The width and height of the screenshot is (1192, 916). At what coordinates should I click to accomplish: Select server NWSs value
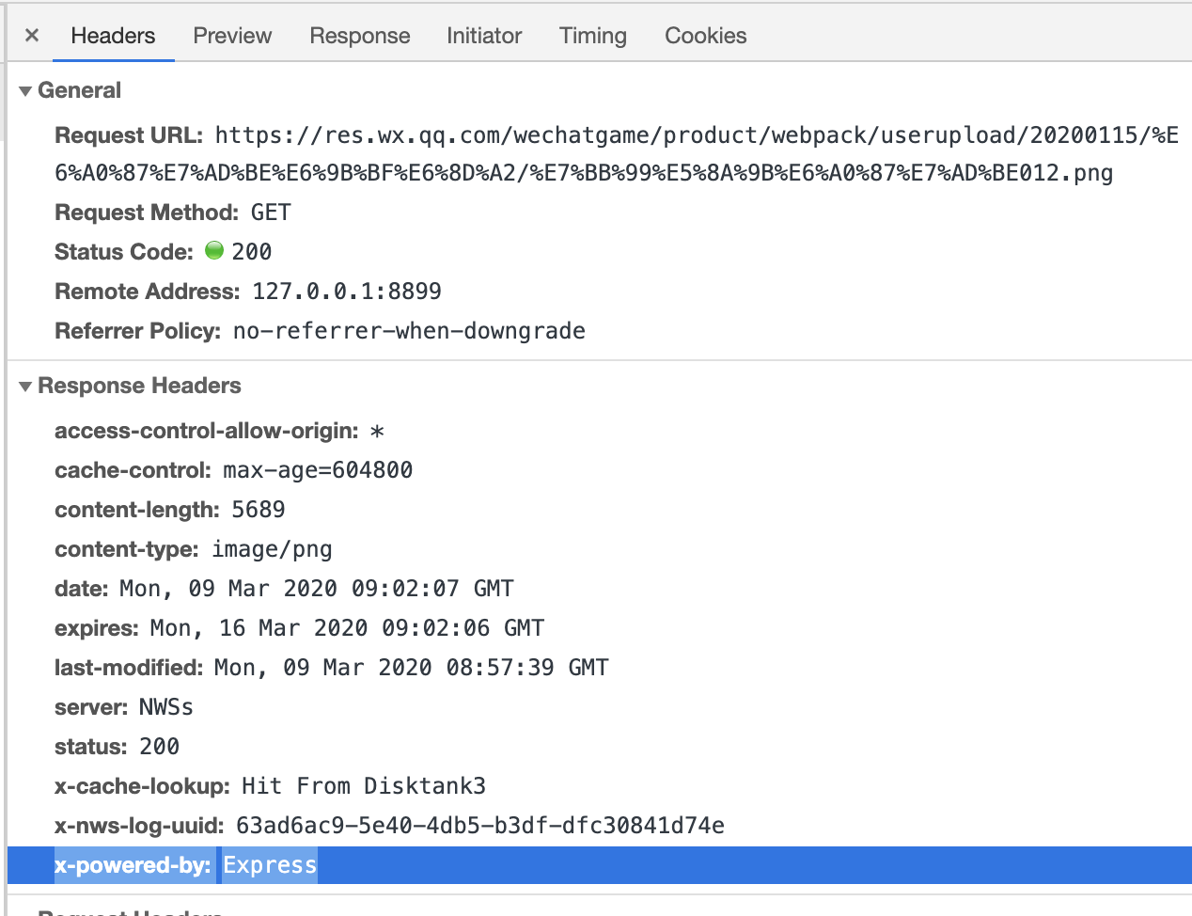click(x=166, y=707)
